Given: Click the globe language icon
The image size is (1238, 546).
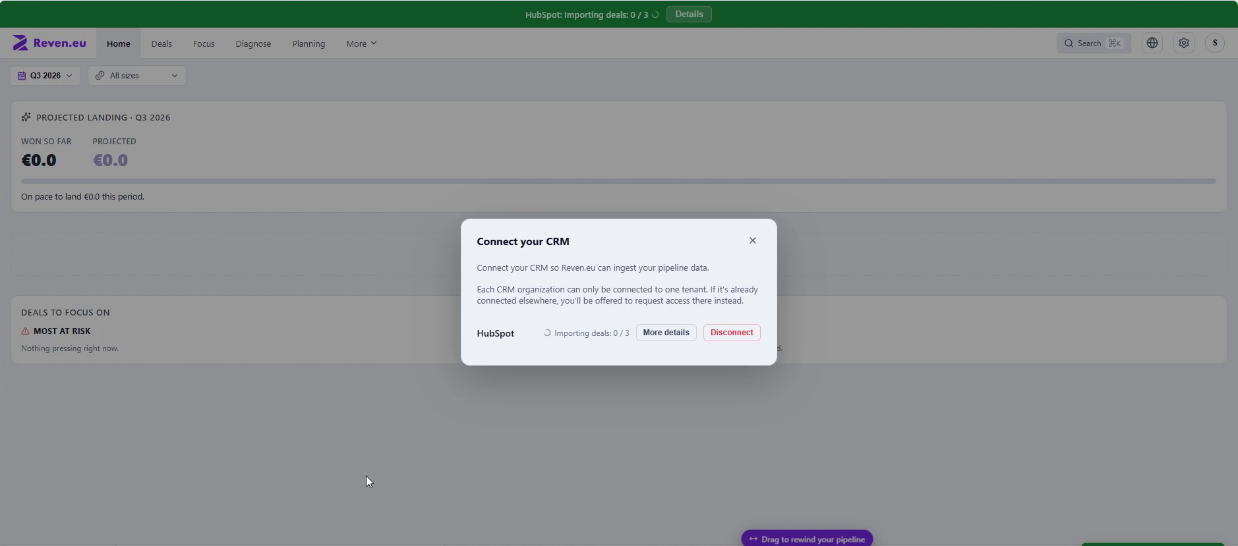Looking at the screenshot, I should pyautogui.click(x=1152, y=43).
